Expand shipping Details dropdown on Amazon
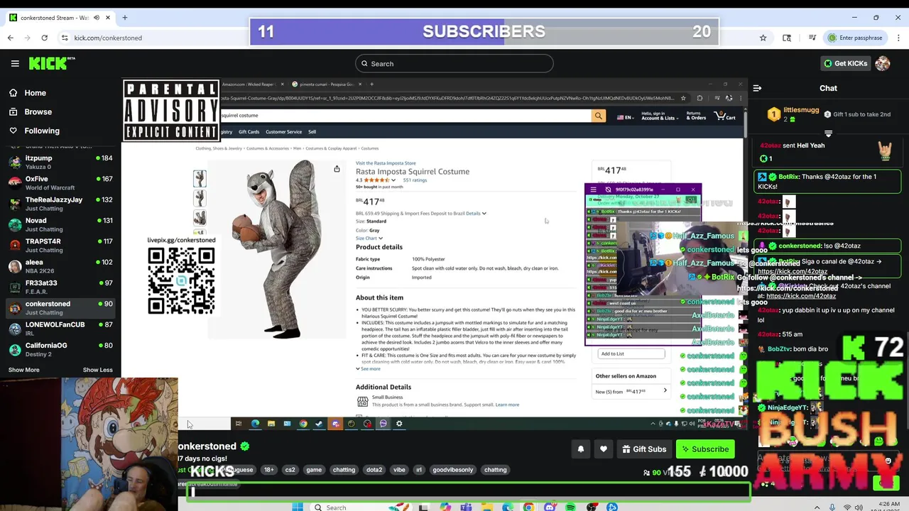This screenshot has width=909, height=511. (476, 214)
